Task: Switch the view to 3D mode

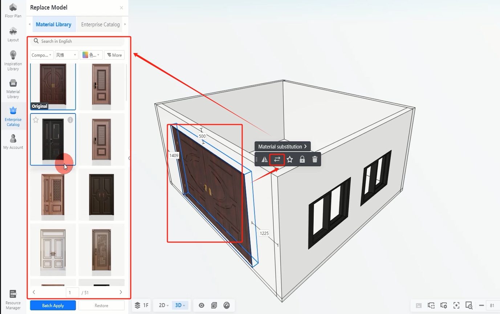Action: point(180,305)
